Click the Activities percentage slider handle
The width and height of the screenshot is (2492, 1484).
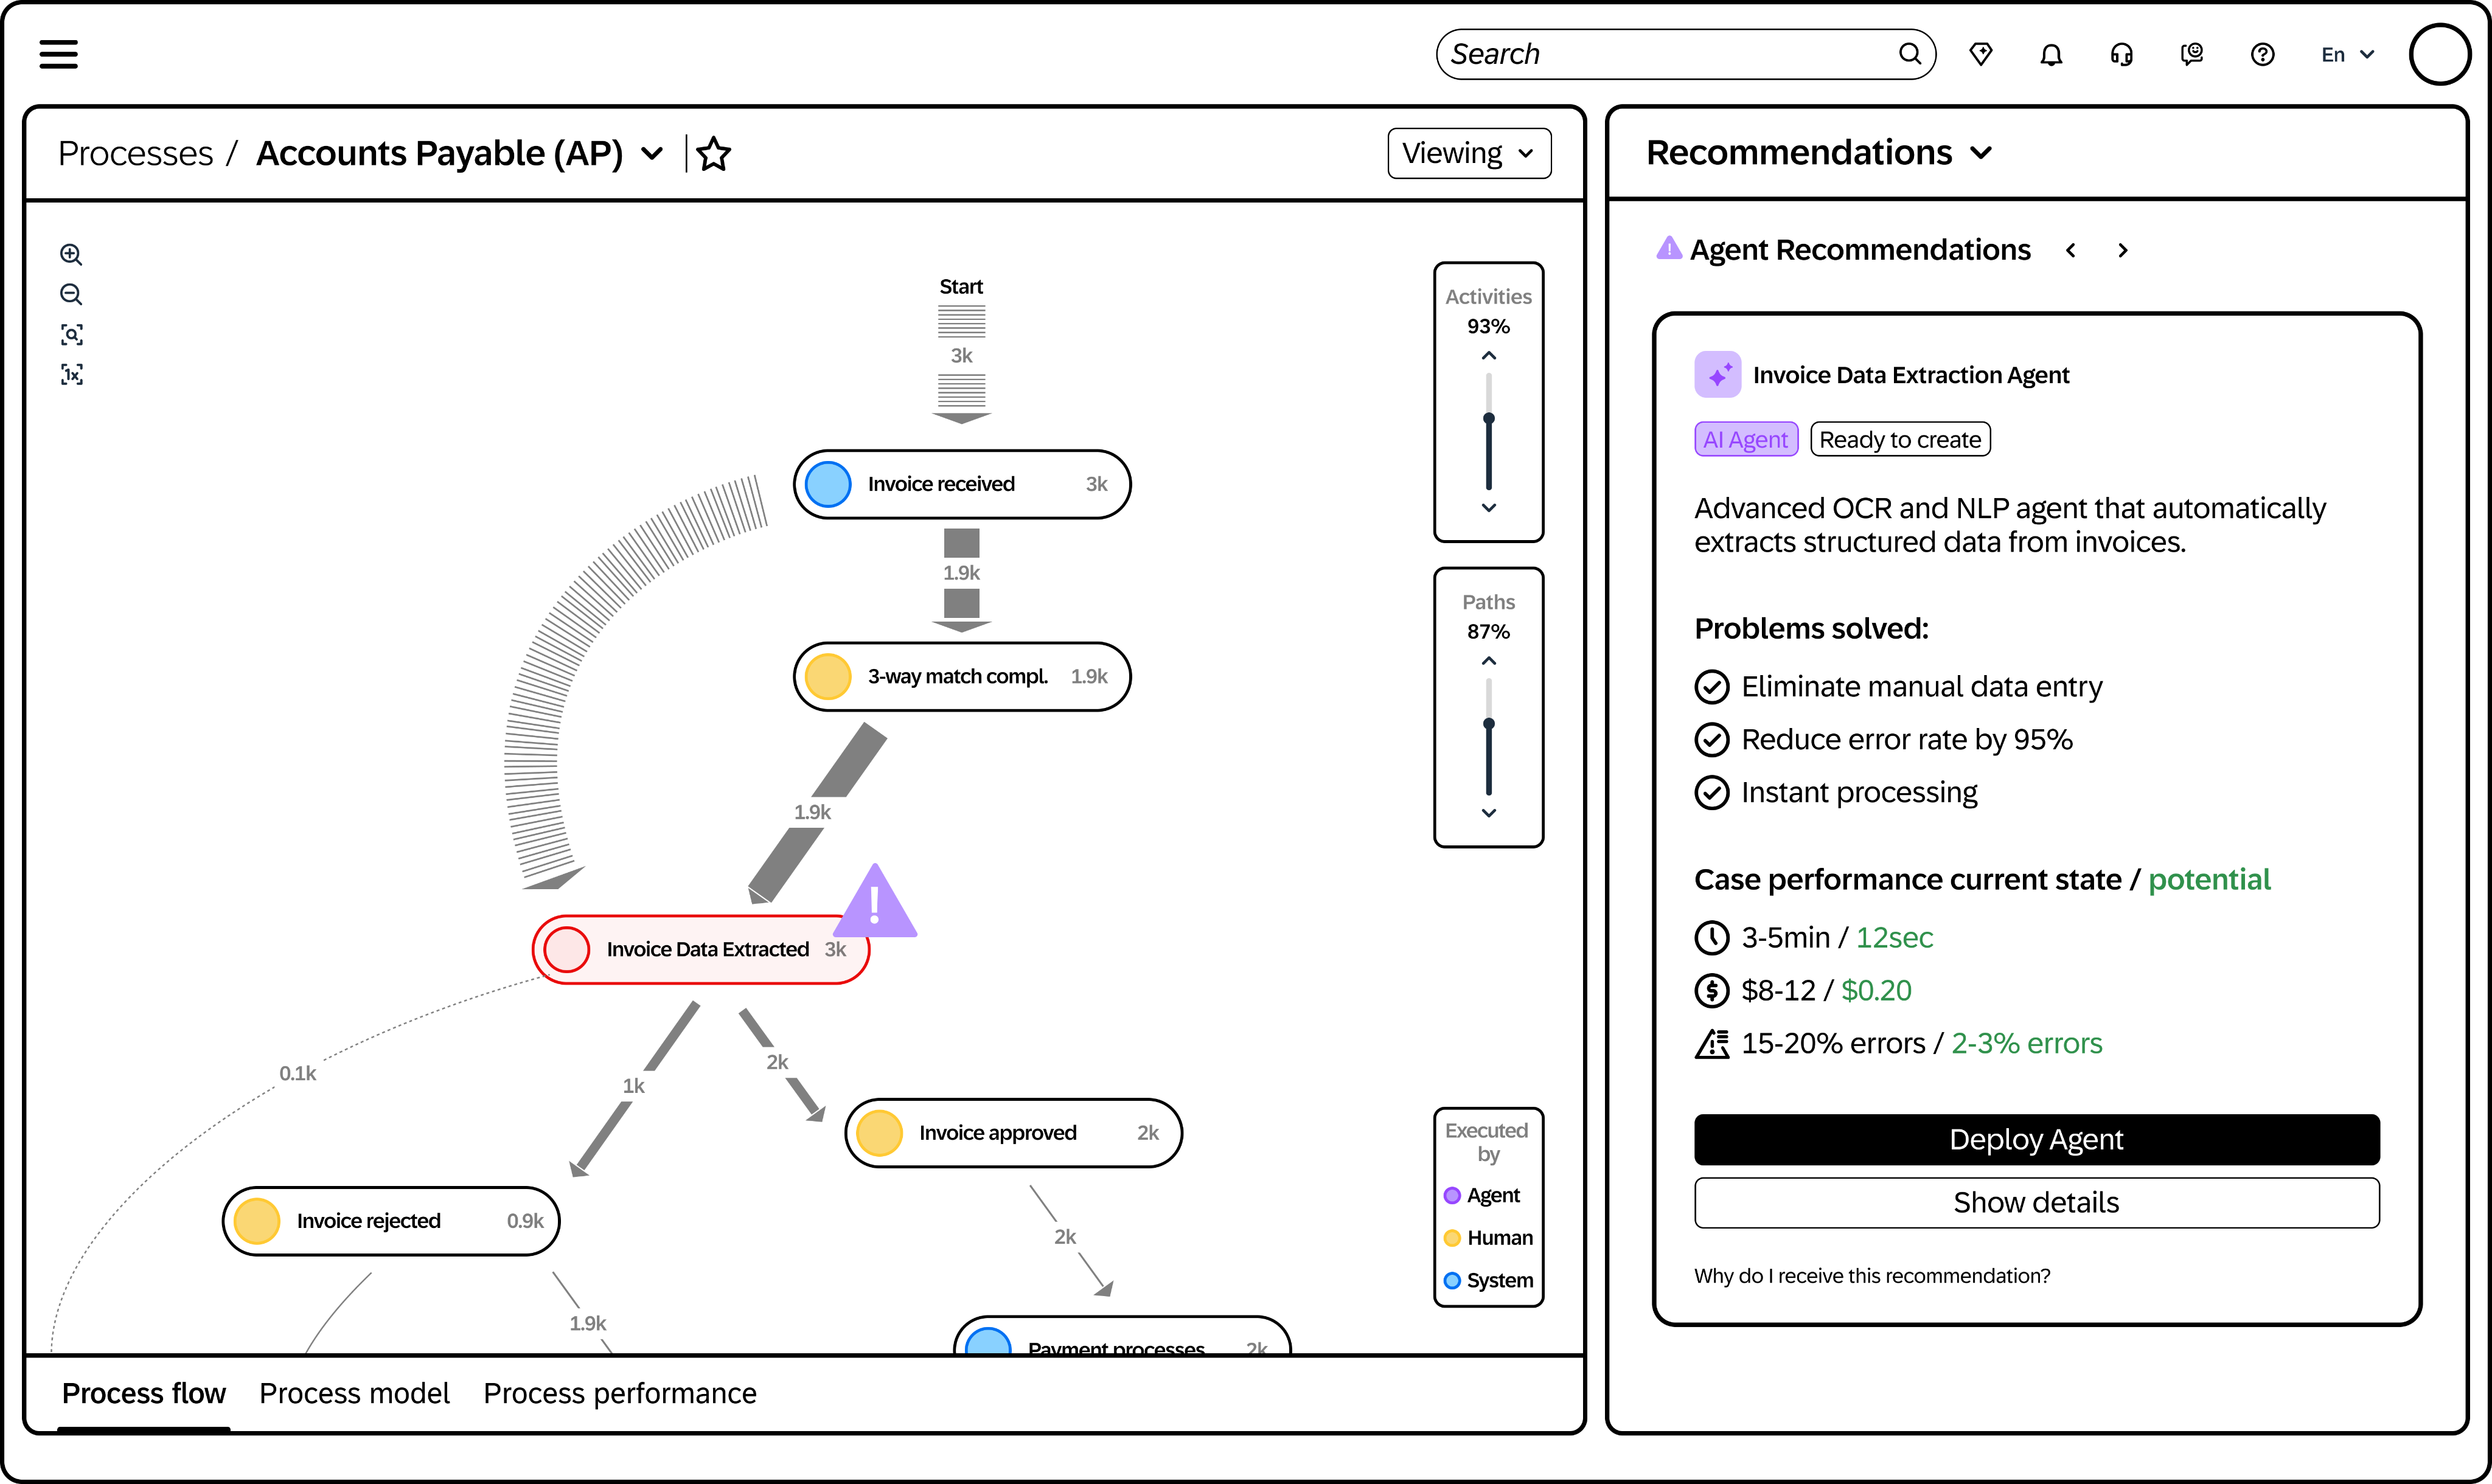[x=1488, y=418]
